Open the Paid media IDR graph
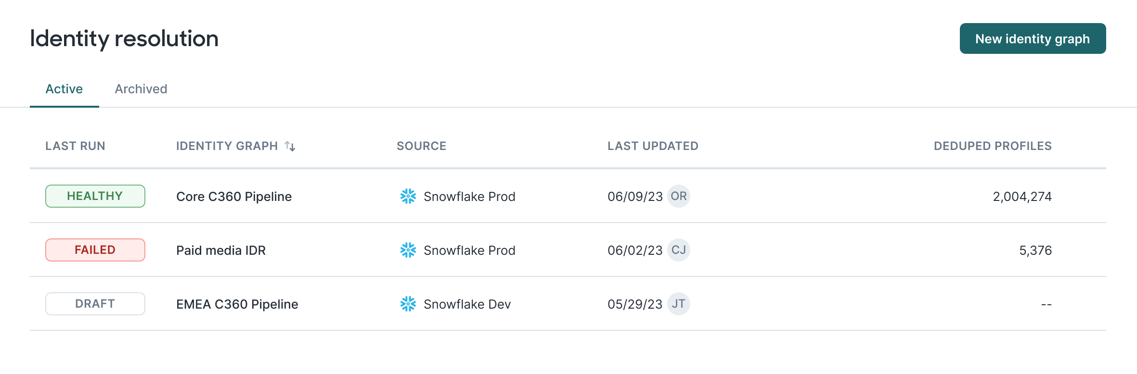 tap(221, 250)
